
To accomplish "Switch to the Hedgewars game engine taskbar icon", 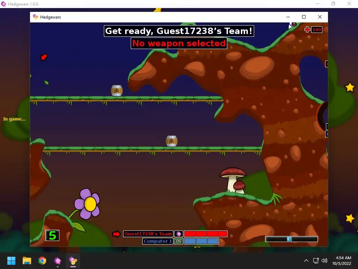I will 73,261.
